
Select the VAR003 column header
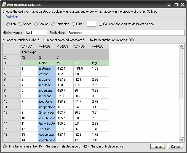point(65,47)
